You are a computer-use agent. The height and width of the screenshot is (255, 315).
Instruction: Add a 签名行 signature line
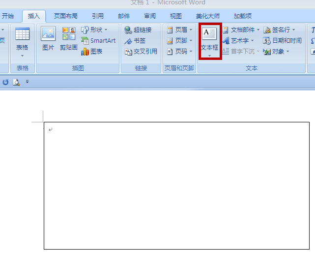[x=279, y=30]
